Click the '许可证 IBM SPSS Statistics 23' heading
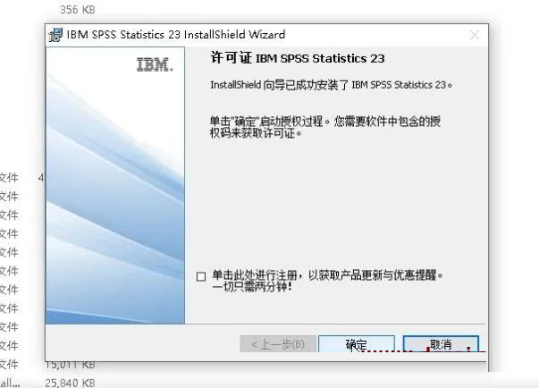 (298, 58)
